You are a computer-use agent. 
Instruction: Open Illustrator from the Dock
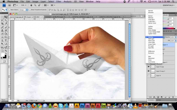(x=77, y=106)
